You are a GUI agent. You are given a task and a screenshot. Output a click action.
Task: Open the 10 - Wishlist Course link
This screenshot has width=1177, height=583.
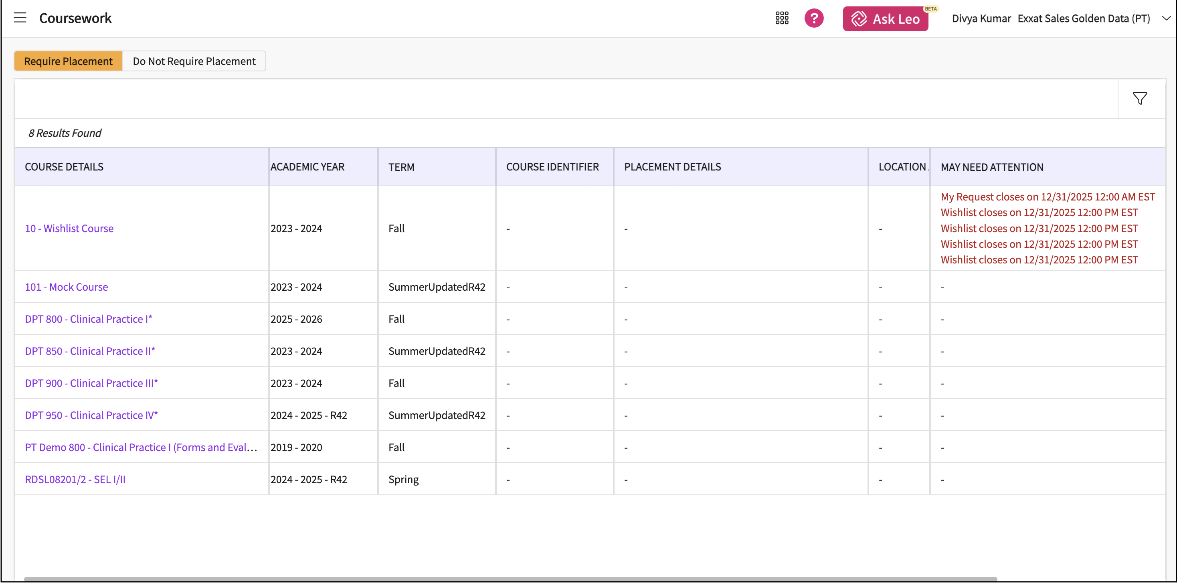pyautogui.click(x=69, y=228)
